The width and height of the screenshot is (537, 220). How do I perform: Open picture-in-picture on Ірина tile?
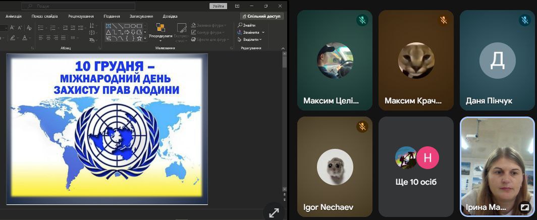click(x=525, y=207)
